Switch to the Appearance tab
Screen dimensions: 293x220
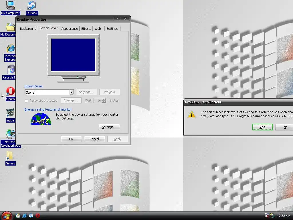(70, 29)
